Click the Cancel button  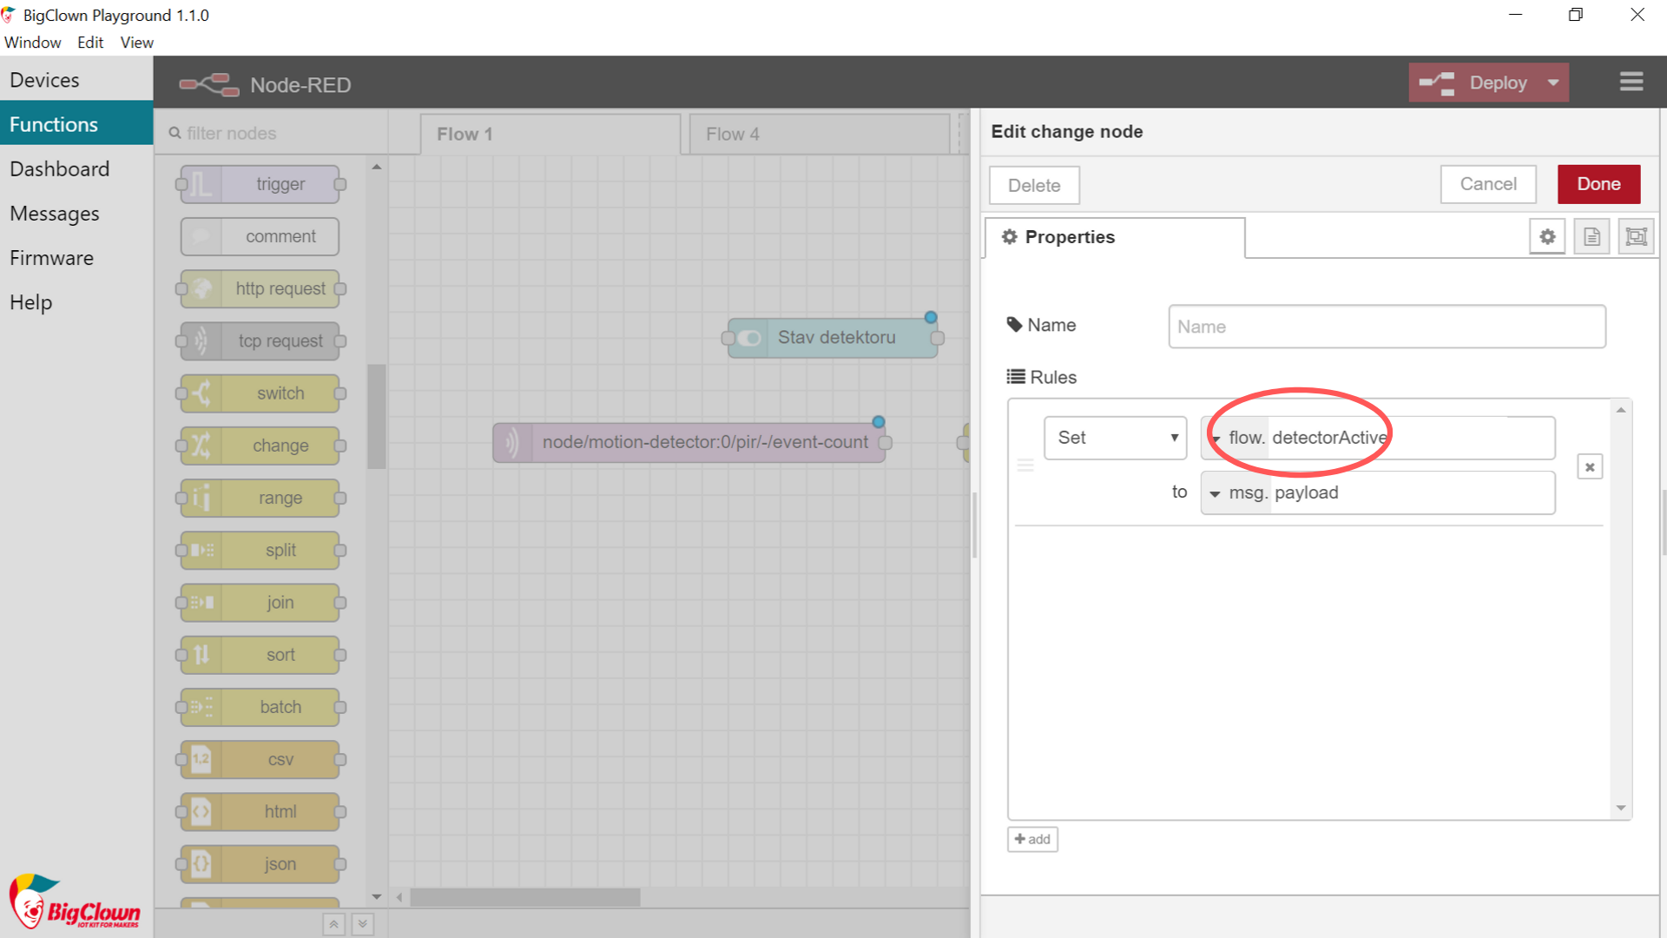[1488, 184]
